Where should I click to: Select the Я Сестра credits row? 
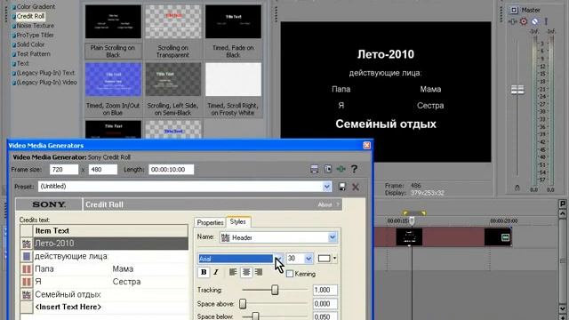[x=110, y=282]
